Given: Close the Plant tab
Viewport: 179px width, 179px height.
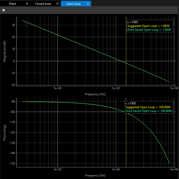Looking at the screenshot, I should pyautogui.click(x=27, y=4).
